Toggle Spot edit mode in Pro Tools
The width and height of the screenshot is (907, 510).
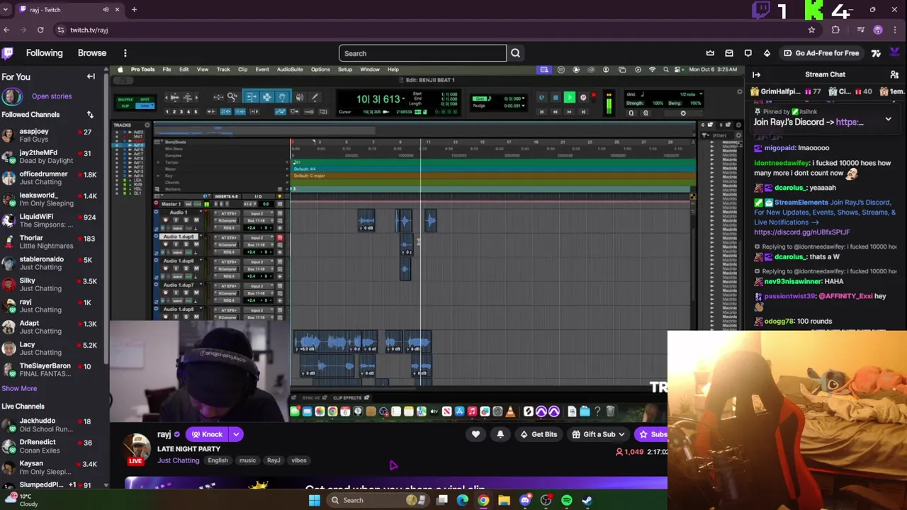[x=146, y=100]
